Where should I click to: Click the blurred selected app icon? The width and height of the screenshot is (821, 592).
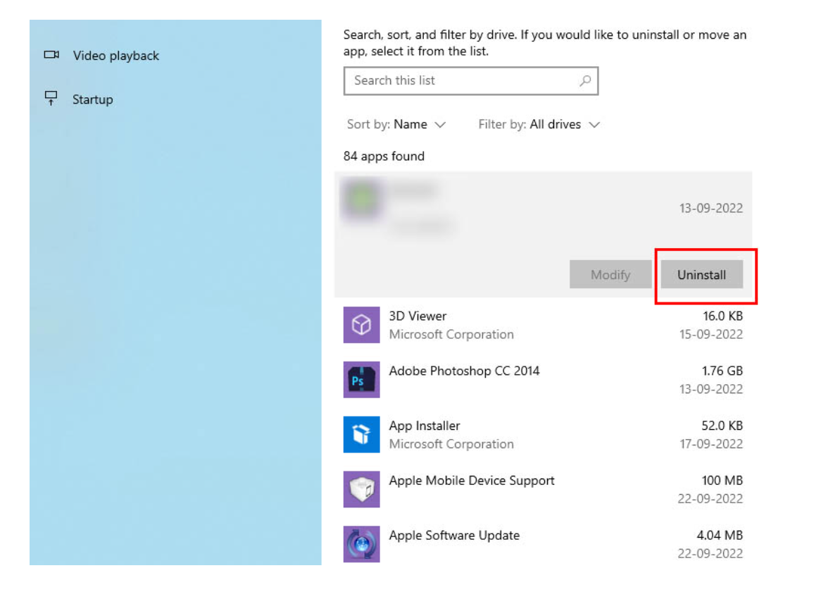(x=361, y=199)
